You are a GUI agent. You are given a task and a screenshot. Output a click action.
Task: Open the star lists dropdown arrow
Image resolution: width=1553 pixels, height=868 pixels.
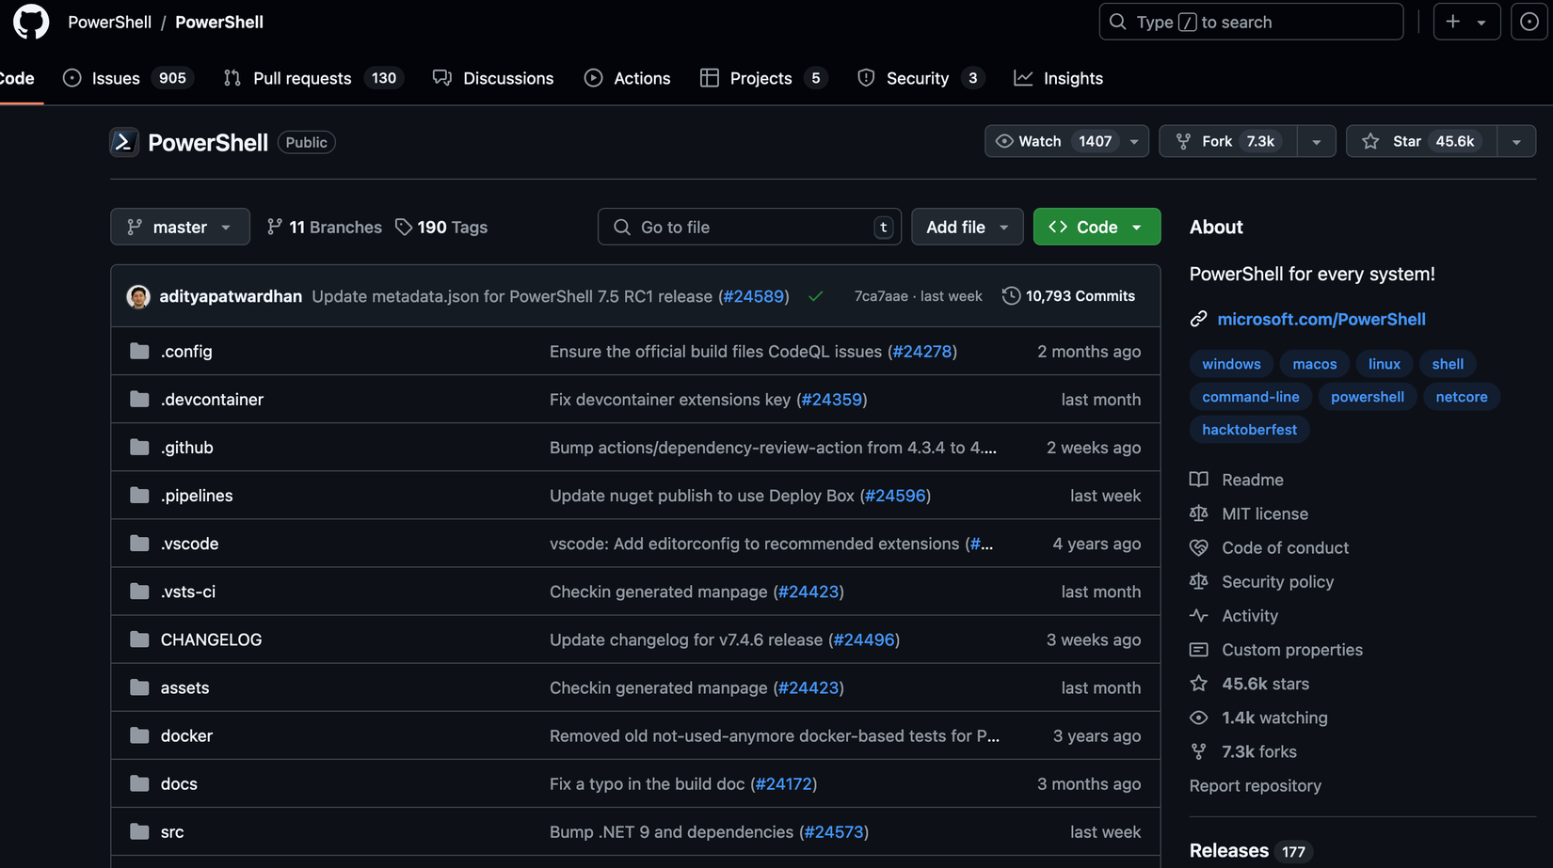1516,141
